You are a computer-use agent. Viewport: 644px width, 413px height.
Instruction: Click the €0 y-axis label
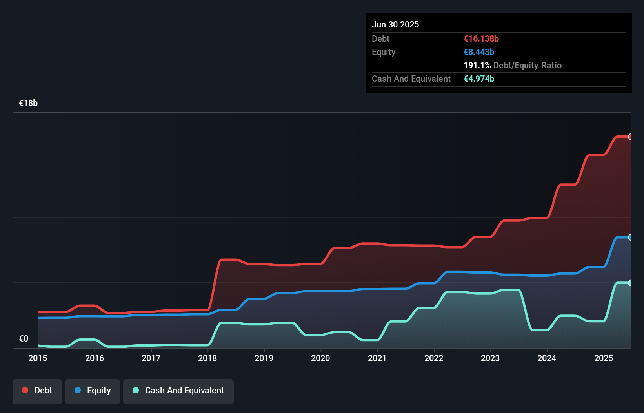(x=24, y=339)
